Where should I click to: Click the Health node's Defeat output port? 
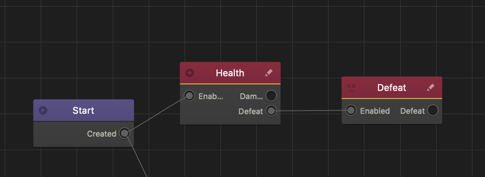point(271,111)
